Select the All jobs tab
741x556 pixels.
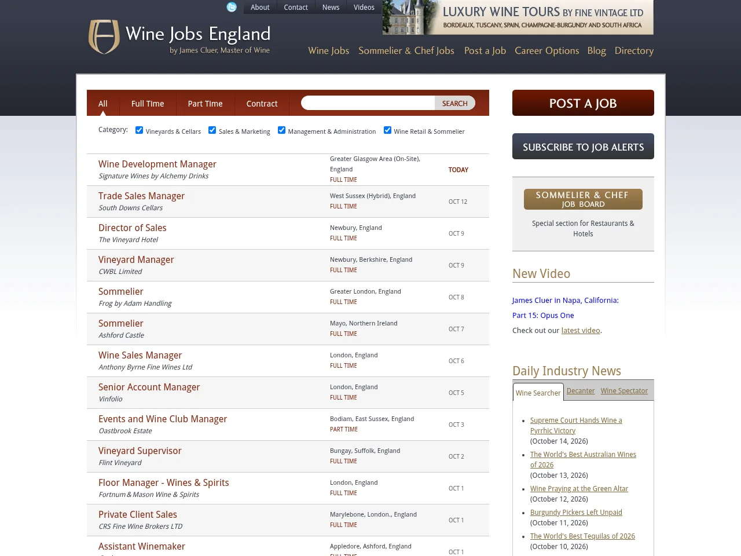coord(103,104)
